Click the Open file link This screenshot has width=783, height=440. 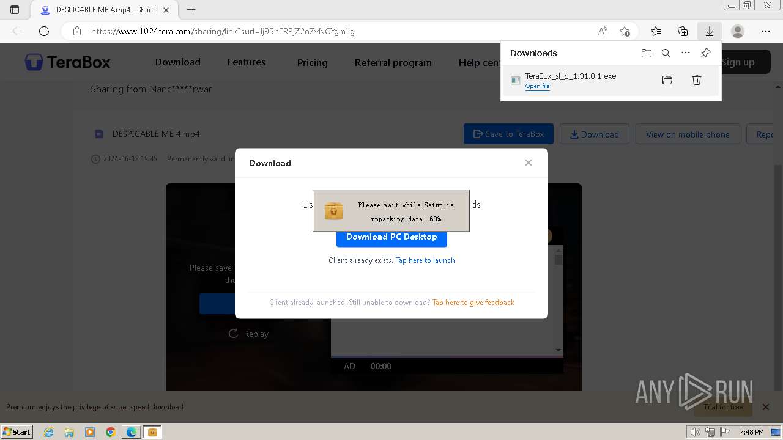(537, 86)
